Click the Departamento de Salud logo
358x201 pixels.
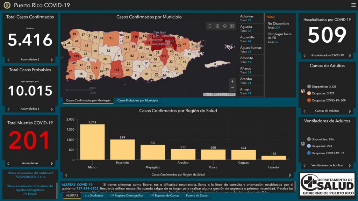(x=327, y=184)
